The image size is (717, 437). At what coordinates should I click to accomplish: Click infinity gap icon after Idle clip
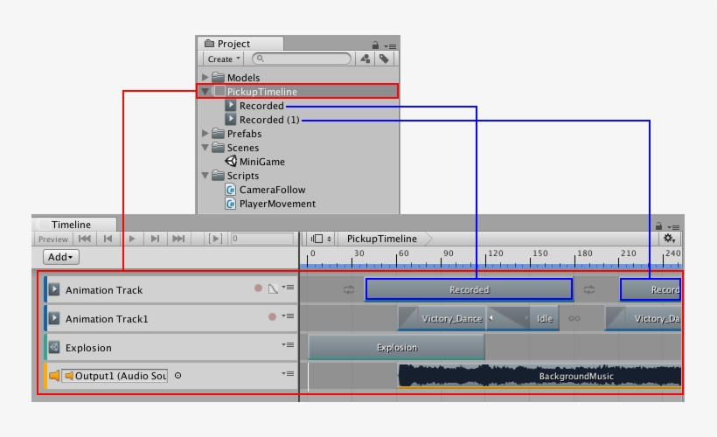click(574, 319)
